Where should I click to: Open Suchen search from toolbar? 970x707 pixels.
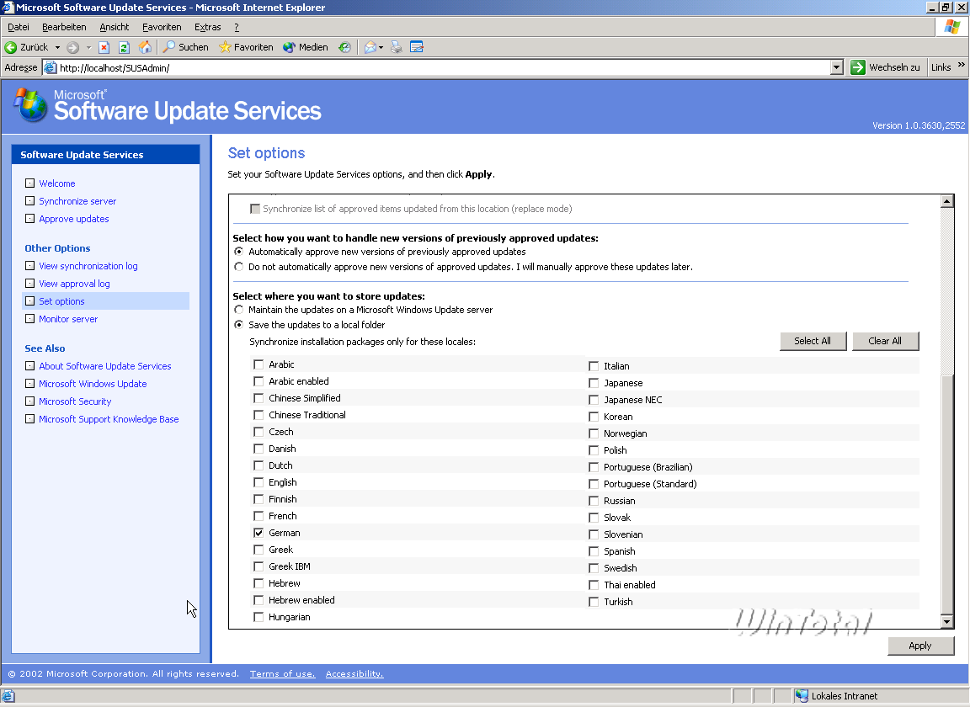pyautogui.click(x=185, y=47)
